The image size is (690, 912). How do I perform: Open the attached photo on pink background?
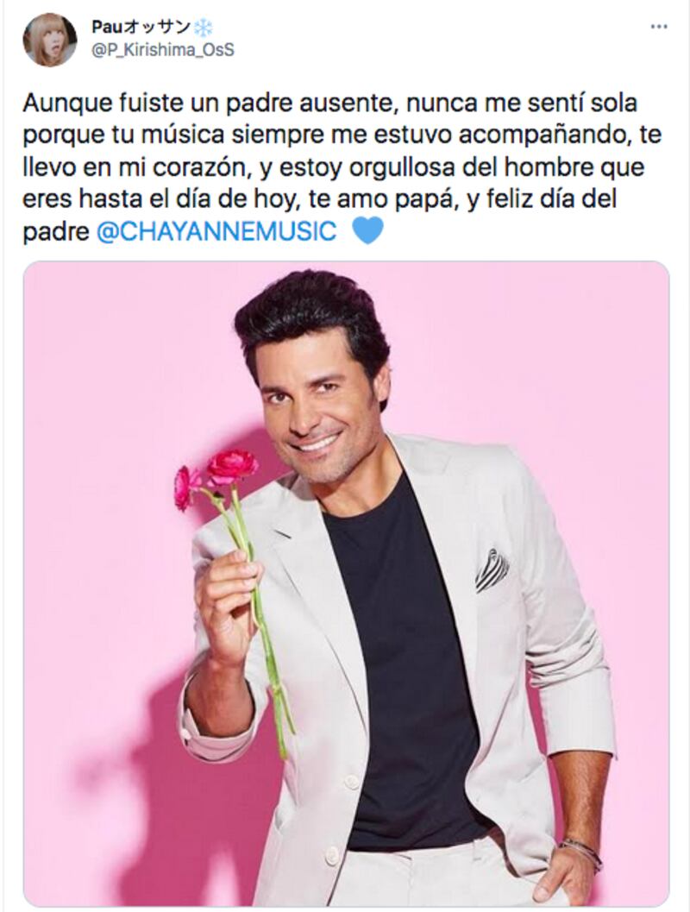[346, 583]
